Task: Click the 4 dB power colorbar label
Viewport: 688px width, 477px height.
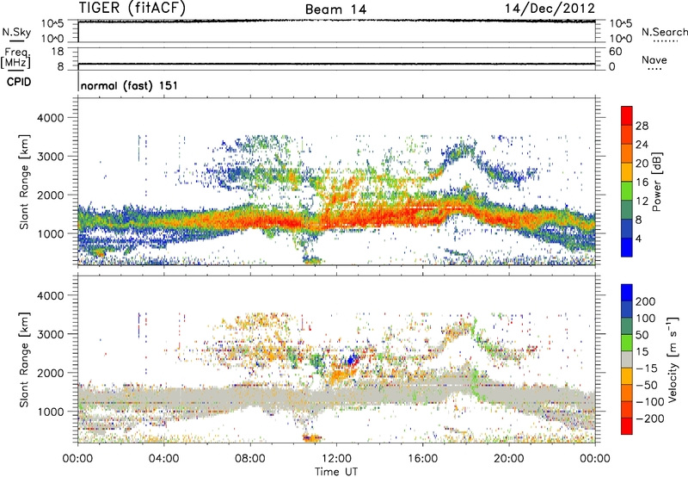Action: 638,238
